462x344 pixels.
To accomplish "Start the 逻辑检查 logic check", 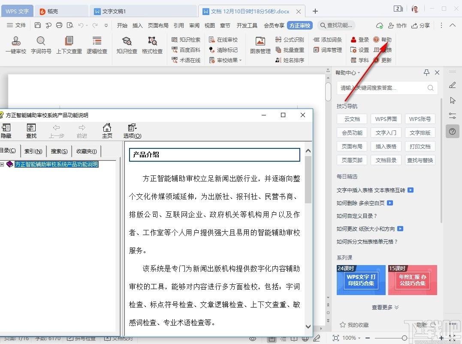I will coord(97,45).
